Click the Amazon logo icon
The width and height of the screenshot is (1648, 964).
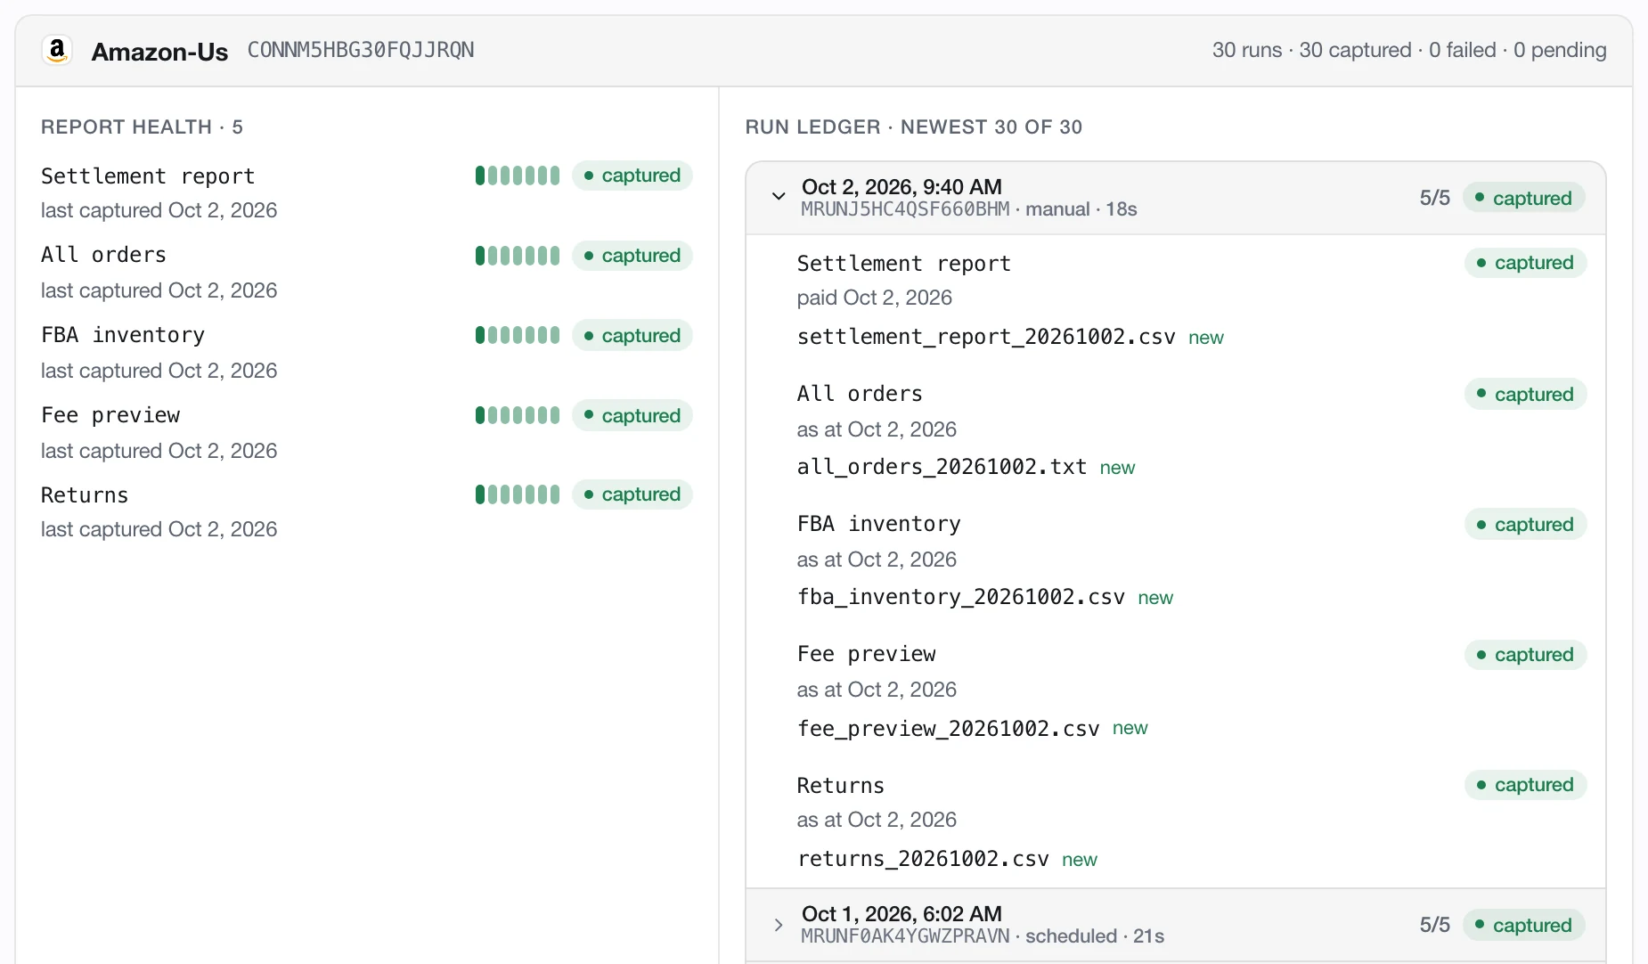(x=57, y=50)
